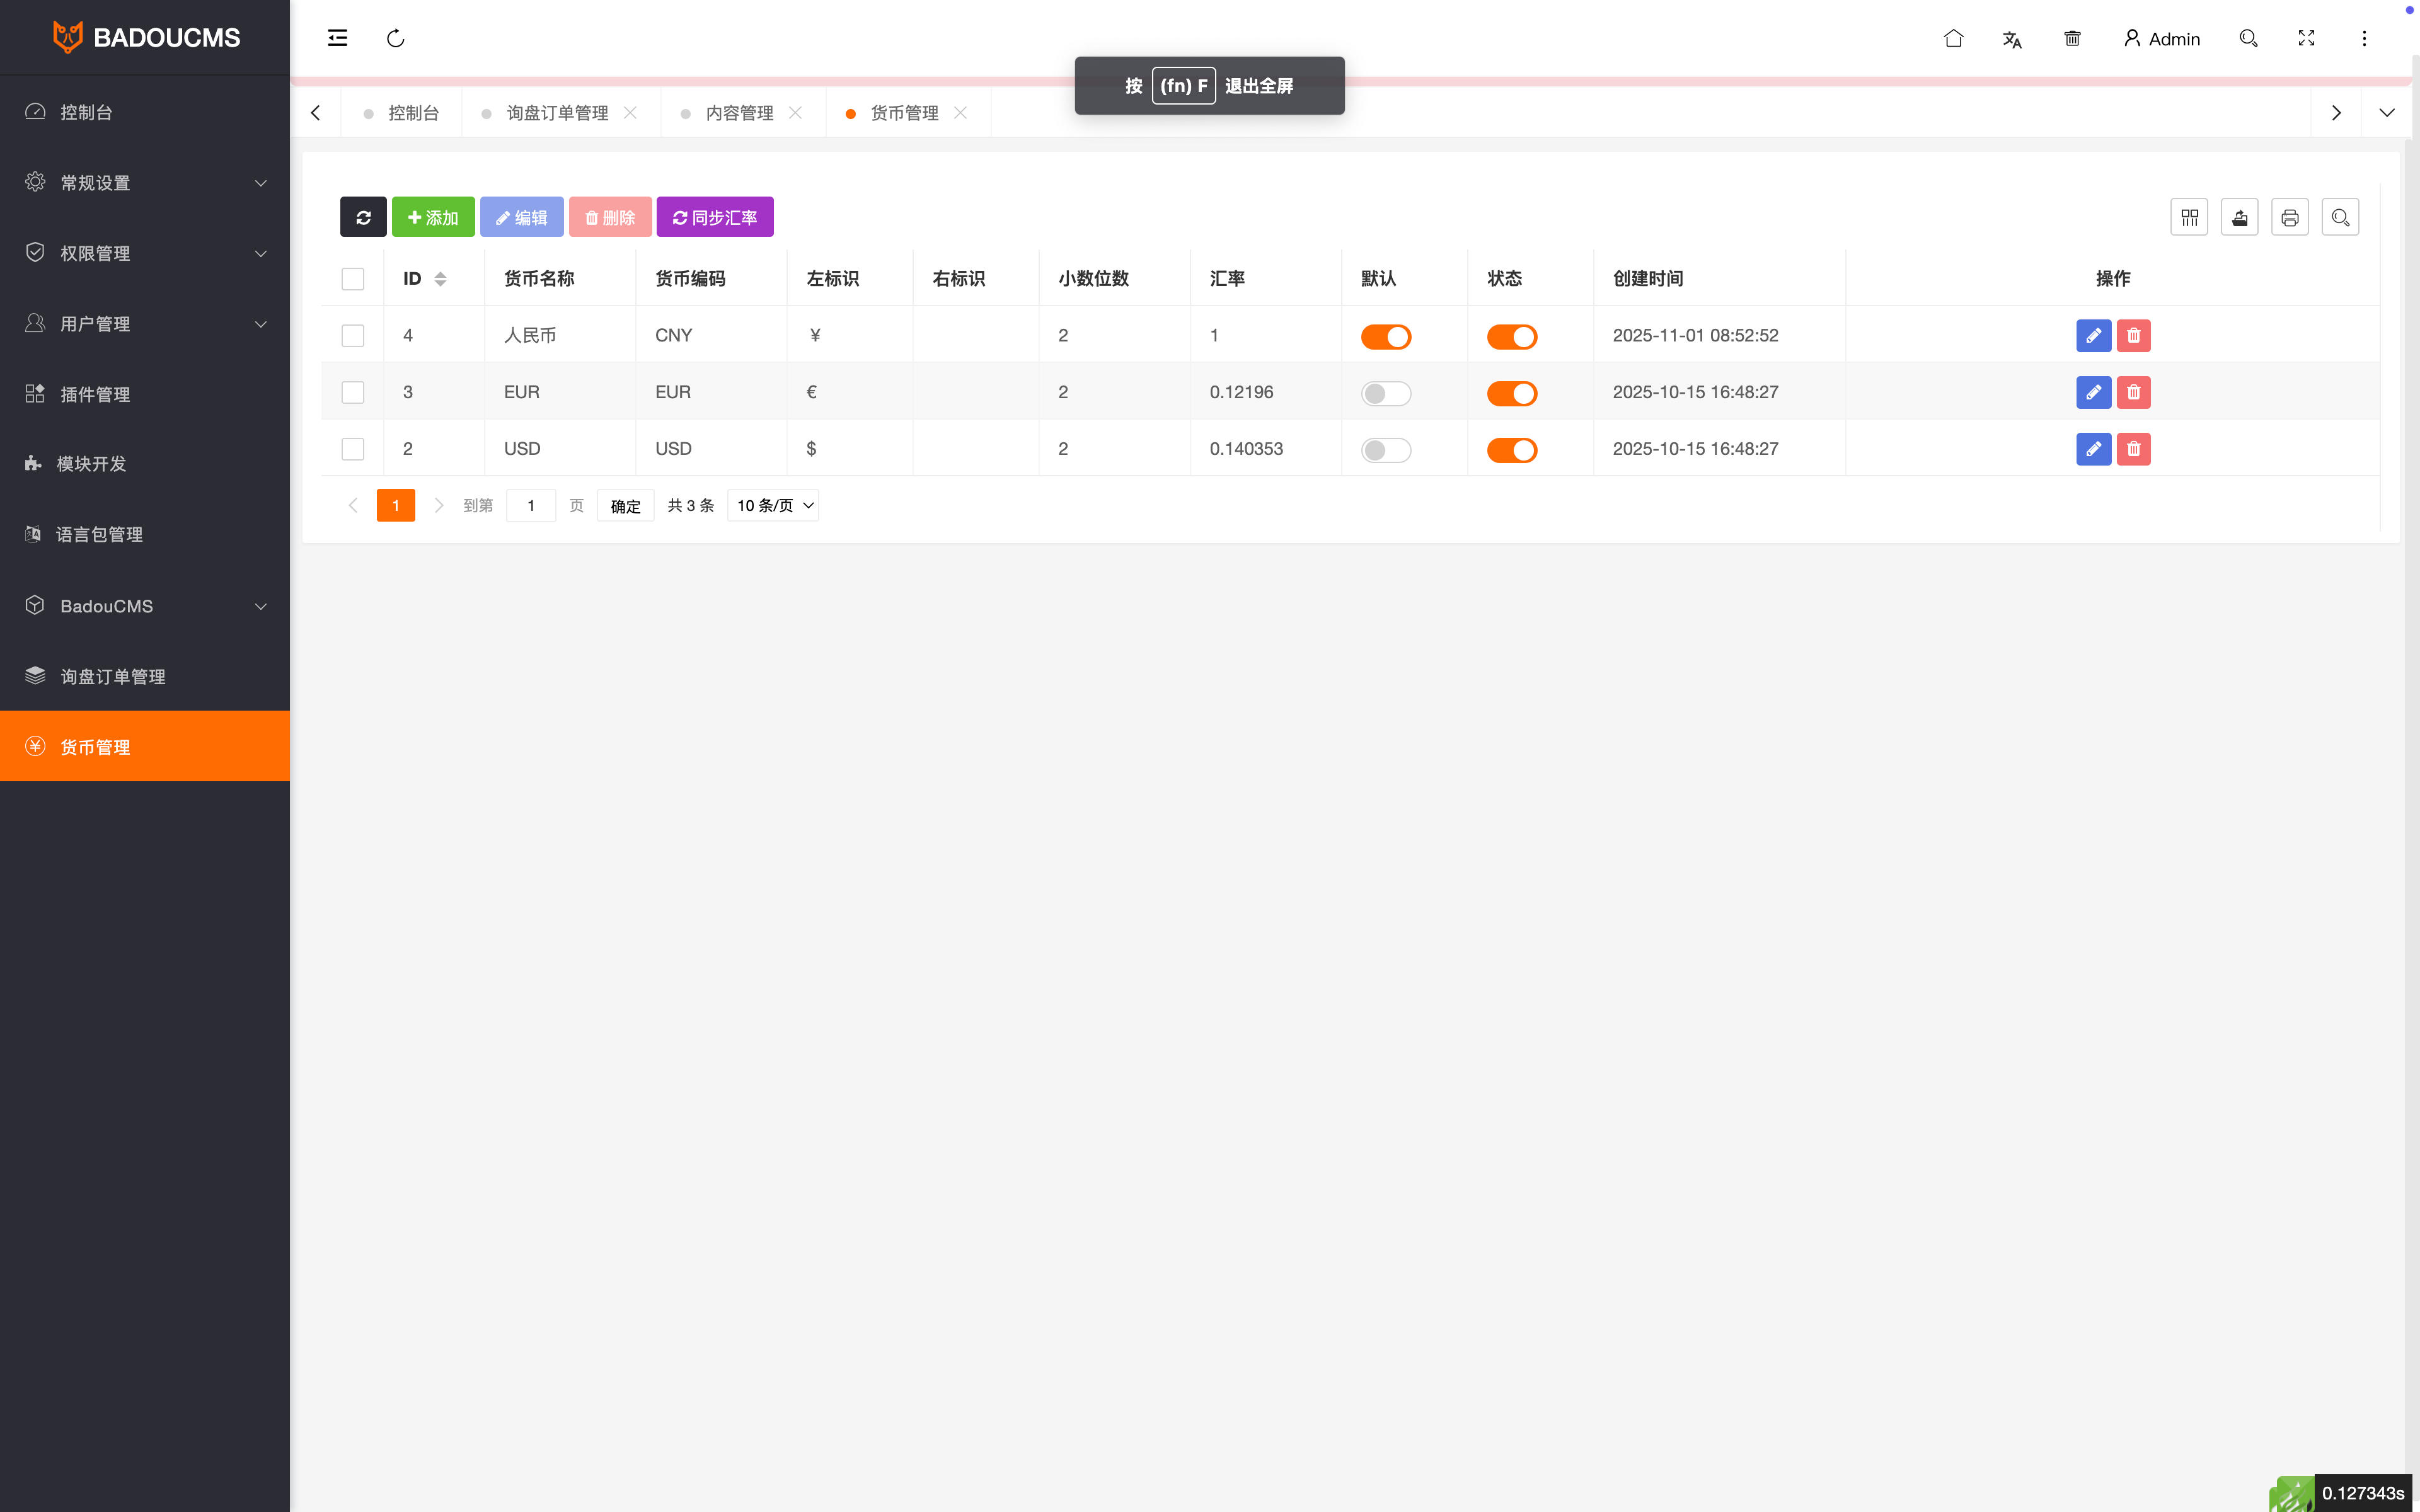Expand the 常规设置 sidebar menu

click(145, 183)
